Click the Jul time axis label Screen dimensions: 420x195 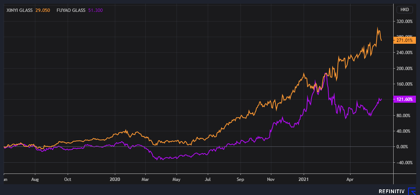coord(208,180)
